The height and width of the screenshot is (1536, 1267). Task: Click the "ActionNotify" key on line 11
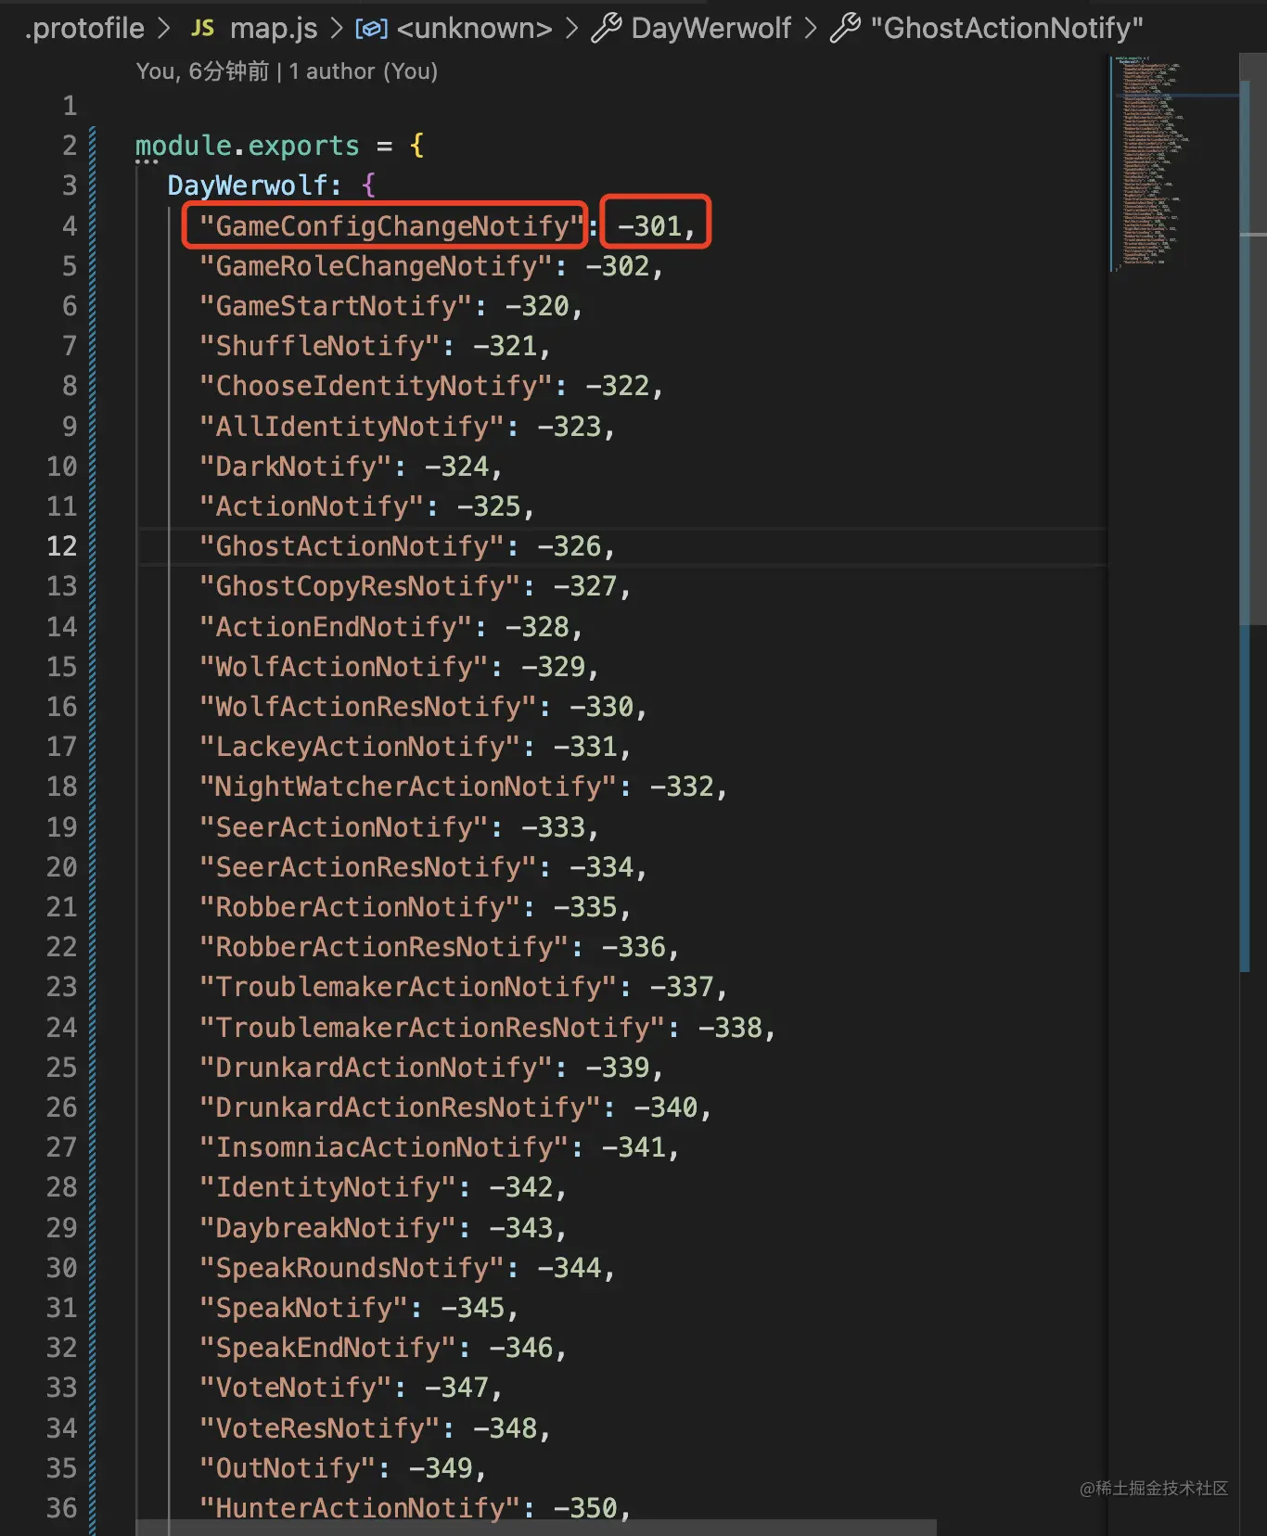(x=311, y=506)
